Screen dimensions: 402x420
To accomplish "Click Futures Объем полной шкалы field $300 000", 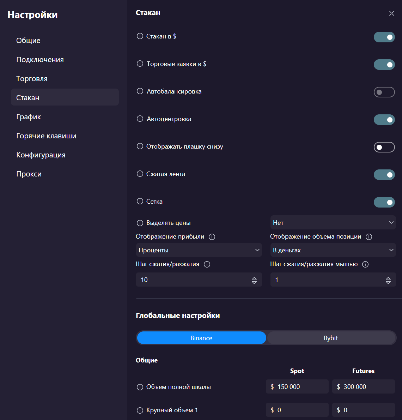I will 364,386.
